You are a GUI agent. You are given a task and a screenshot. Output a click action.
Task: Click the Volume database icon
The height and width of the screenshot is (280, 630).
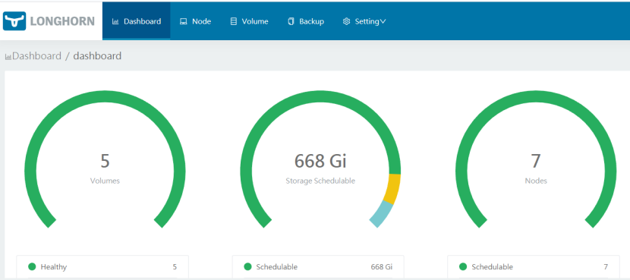pos(234,21)
